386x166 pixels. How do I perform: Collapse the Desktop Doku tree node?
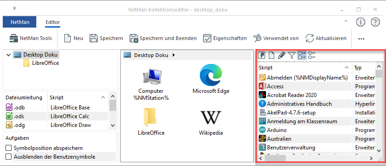point(9,55)
